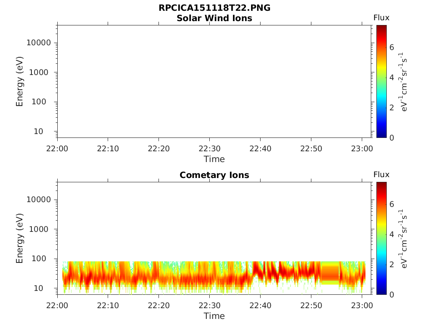Image resolution: width=441 pixels, height=331 pixels.
Task: Click the Cometary Ions flux colorbar
Action: [x=382, y=238]
